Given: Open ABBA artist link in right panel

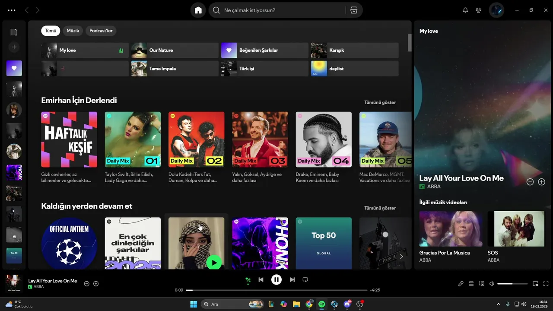Looking at the screenshot, I should coord(434,187).
